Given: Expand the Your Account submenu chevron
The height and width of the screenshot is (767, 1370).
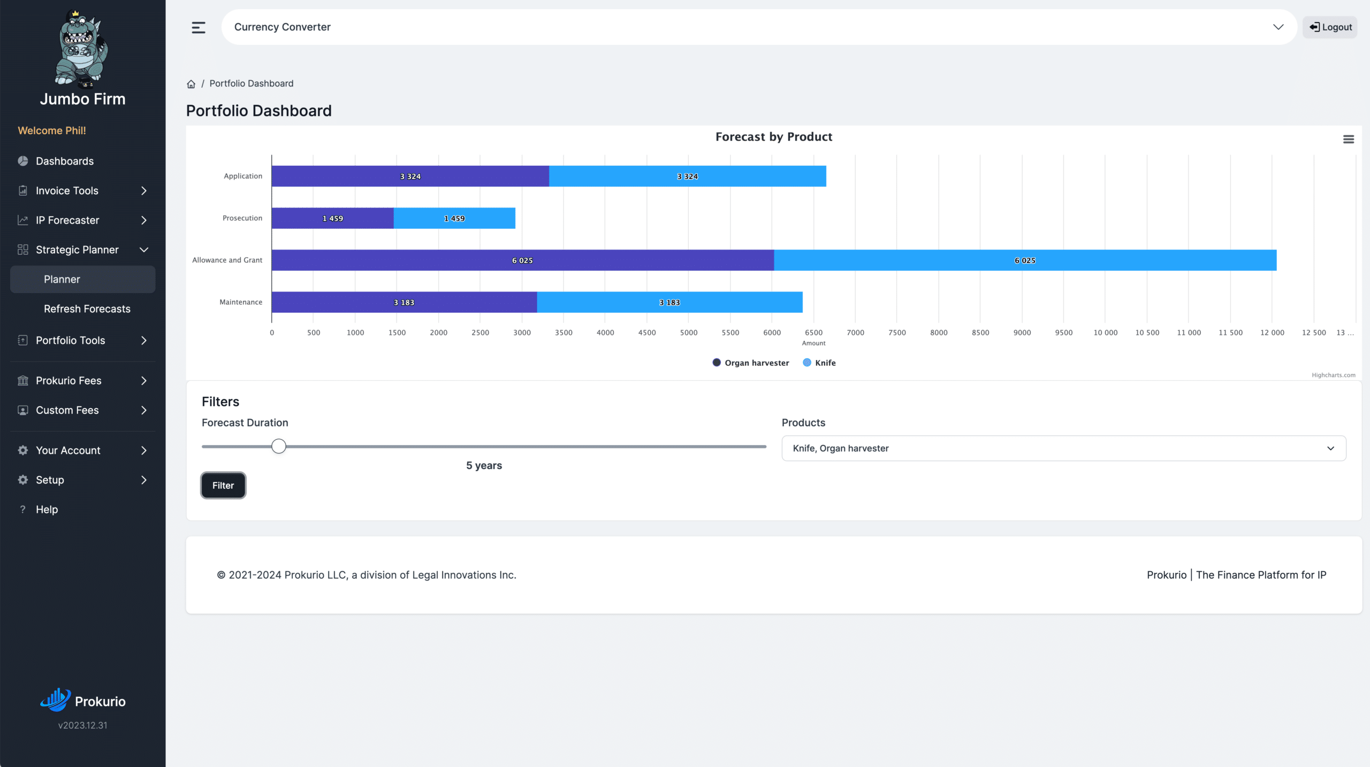Looking at the screenshot, I should (x=143, y=450).
